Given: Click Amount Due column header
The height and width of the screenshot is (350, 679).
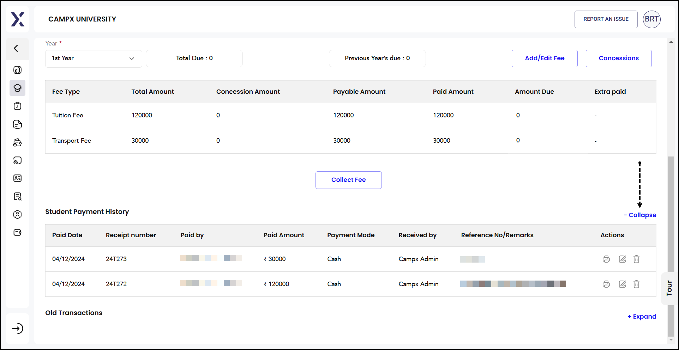Looking at the screenshot, I should point(534,92).
